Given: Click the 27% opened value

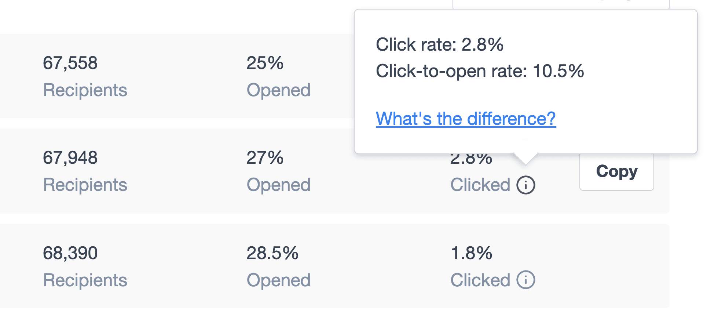Looking at the screenshot, I should coord(265,158).
